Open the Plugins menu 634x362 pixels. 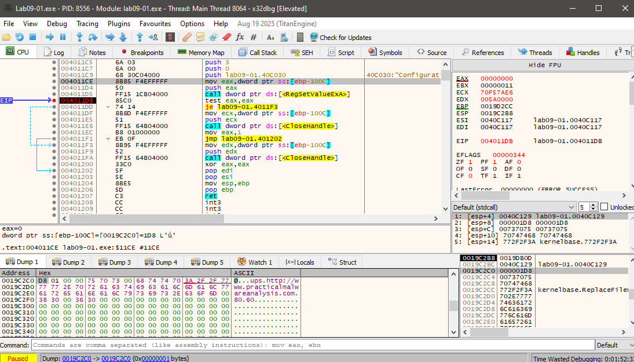[x=119, y=24]
